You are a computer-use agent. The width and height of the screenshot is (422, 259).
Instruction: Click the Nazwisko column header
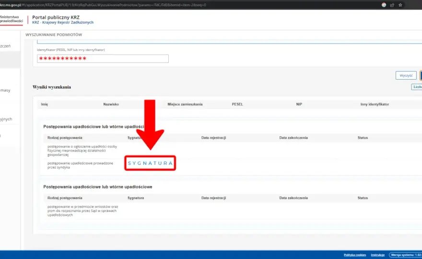point(111,104)
